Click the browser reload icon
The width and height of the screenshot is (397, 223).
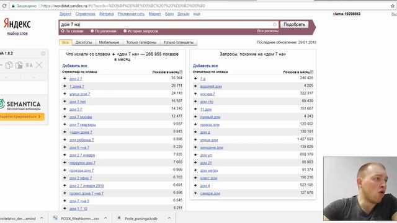[x=4, y=6]
